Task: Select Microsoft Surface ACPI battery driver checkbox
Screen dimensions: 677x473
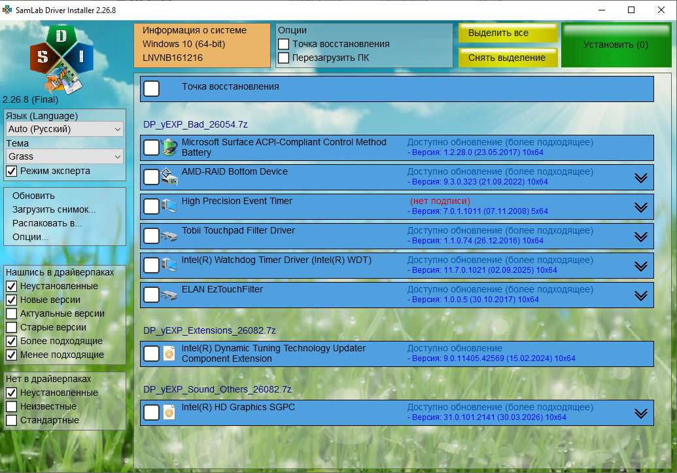Action: 152,147
